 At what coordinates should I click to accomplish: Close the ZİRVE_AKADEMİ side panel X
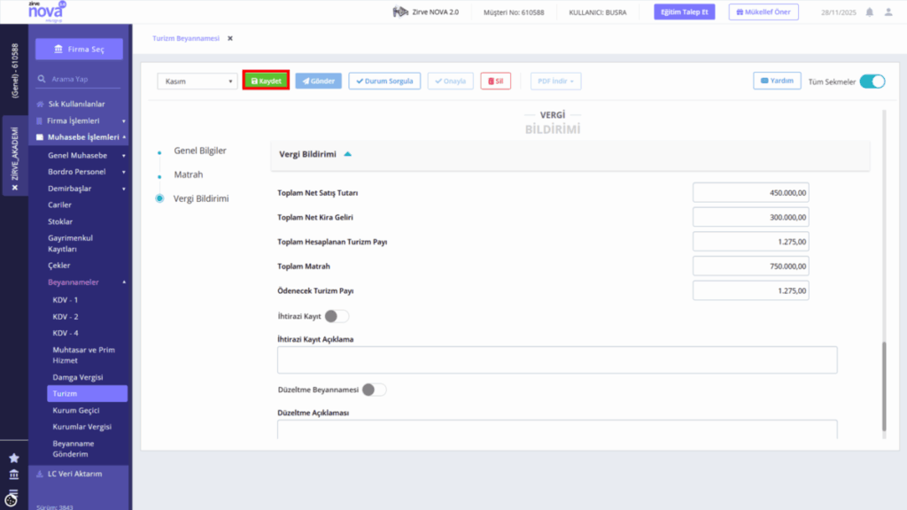(15, 188)
